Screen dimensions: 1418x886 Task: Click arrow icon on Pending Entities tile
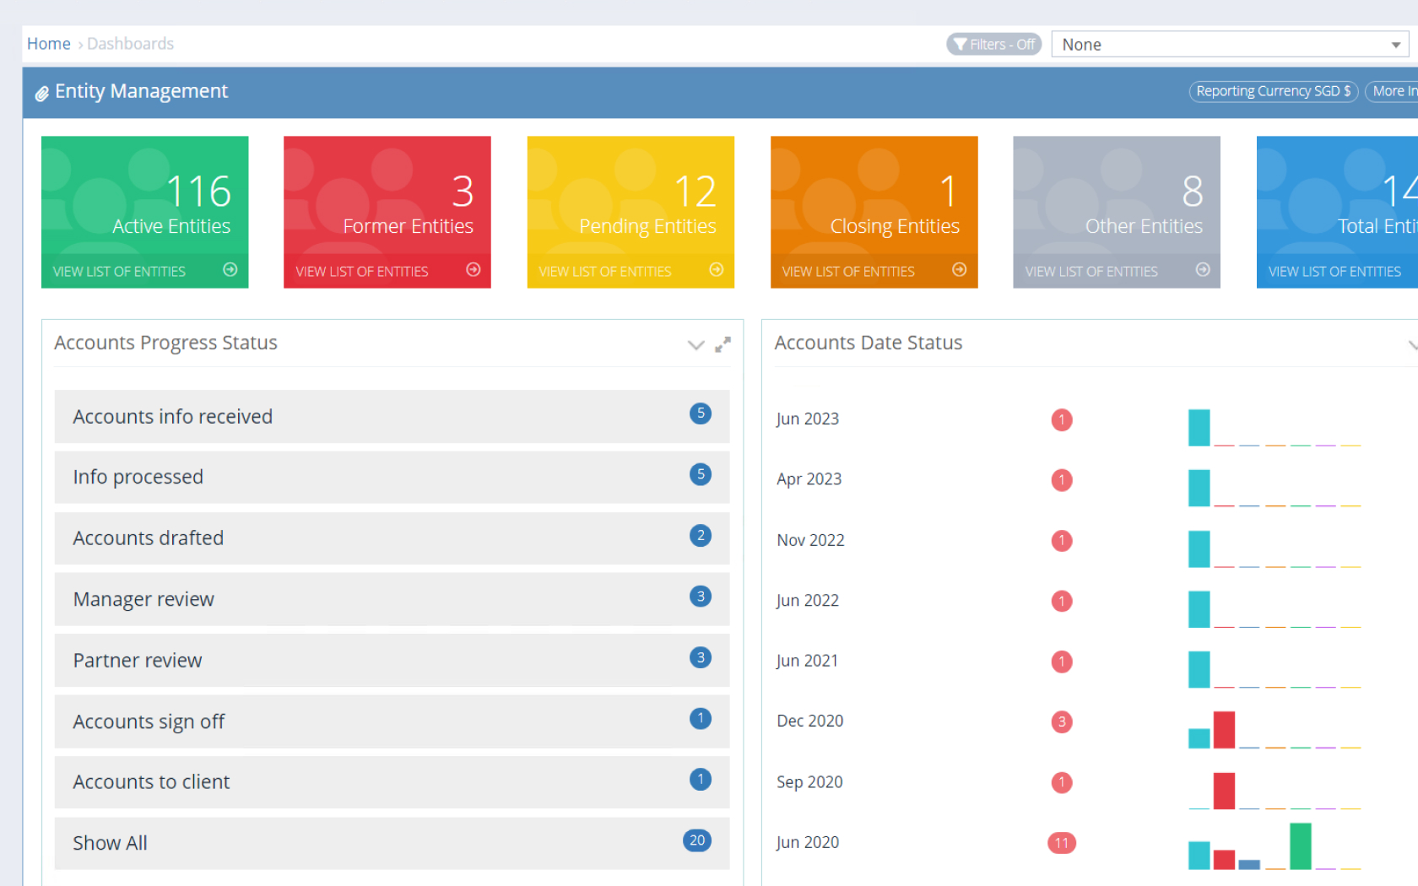tap(716, 270)
